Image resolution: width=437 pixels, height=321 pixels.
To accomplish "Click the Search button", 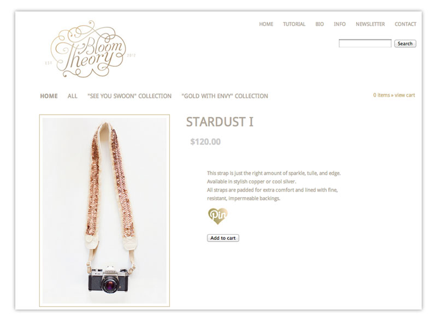I will 405,44.
